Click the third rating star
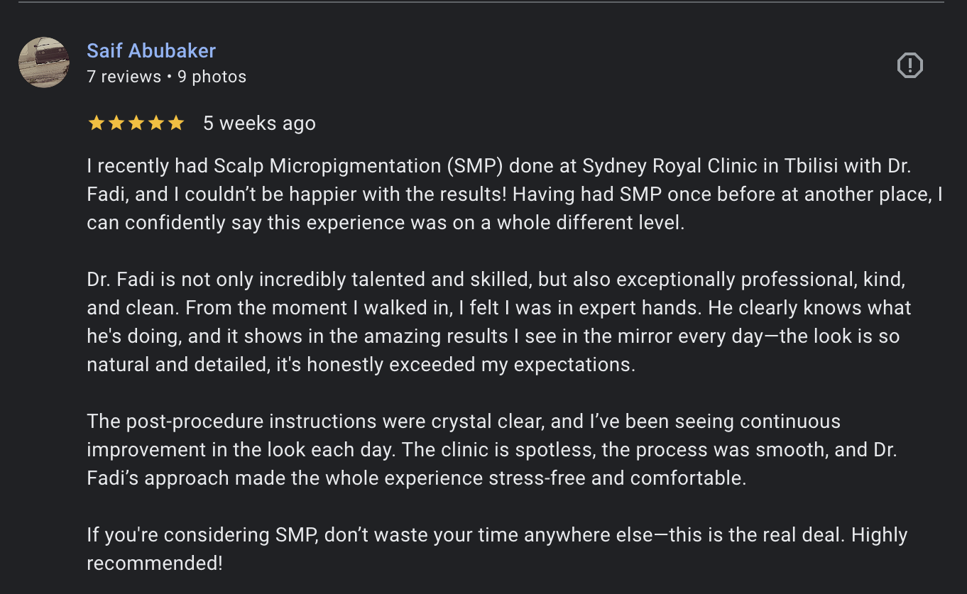Screen dimensions: 967x594 136,123
